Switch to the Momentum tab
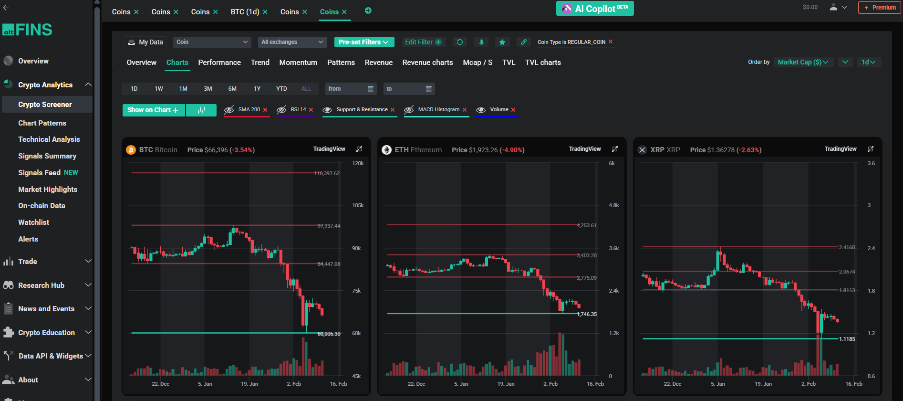This screenshot has height=401, width=903. [x=298, y=63]
